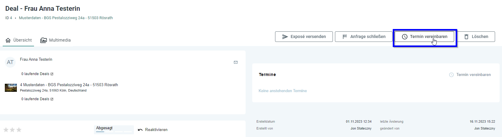Rate the deal with the first star
The width and height of the screenshot is (502, 137).
tap(6, 130)
